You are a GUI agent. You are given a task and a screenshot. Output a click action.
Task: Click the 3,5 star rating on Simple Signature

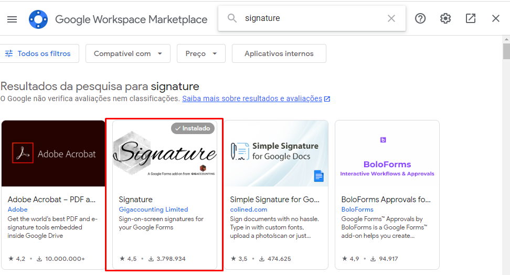pos(239,259)
